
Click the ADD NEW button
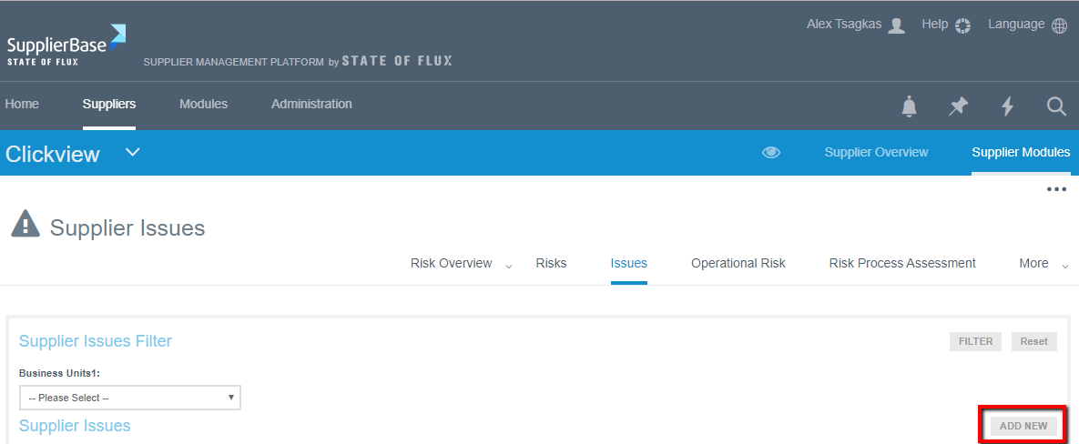point(1023,426)
